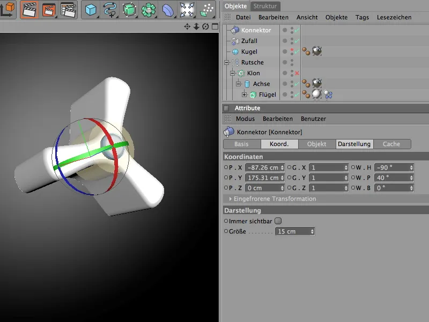
Task: Switch to the Struktur tab
Action: click(266, 6)
